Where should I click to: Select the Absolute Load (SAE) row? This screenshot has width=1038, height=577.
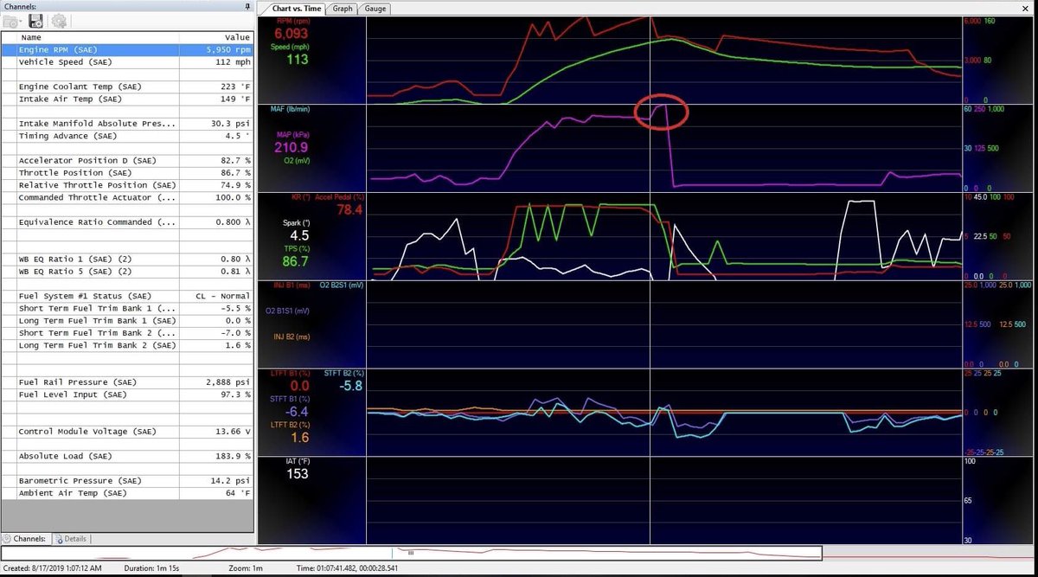[x=128, y=456]
